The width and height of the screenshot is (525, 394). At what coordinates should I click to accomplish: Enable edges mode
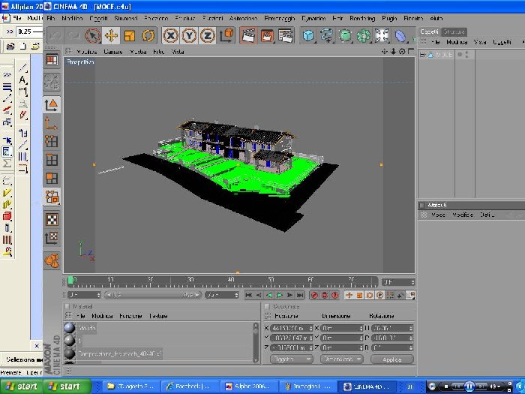point(52,160)
